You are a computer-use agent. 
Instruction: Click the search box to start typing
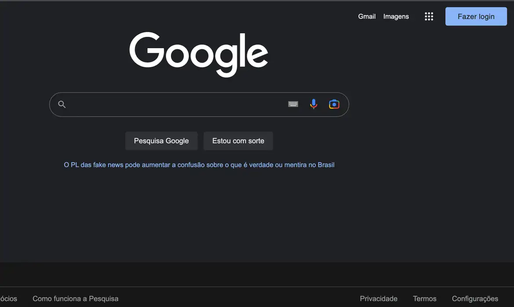(176, 104)
